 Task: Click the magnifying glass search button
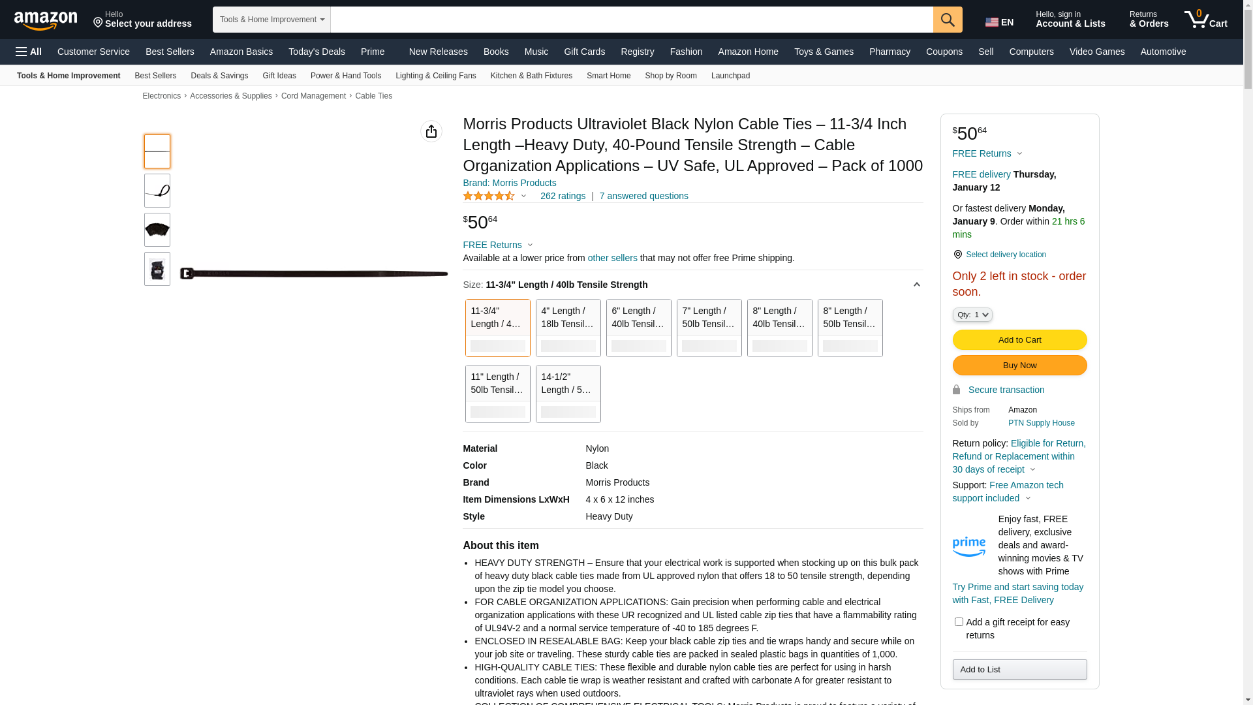click(x=948, y=20)
